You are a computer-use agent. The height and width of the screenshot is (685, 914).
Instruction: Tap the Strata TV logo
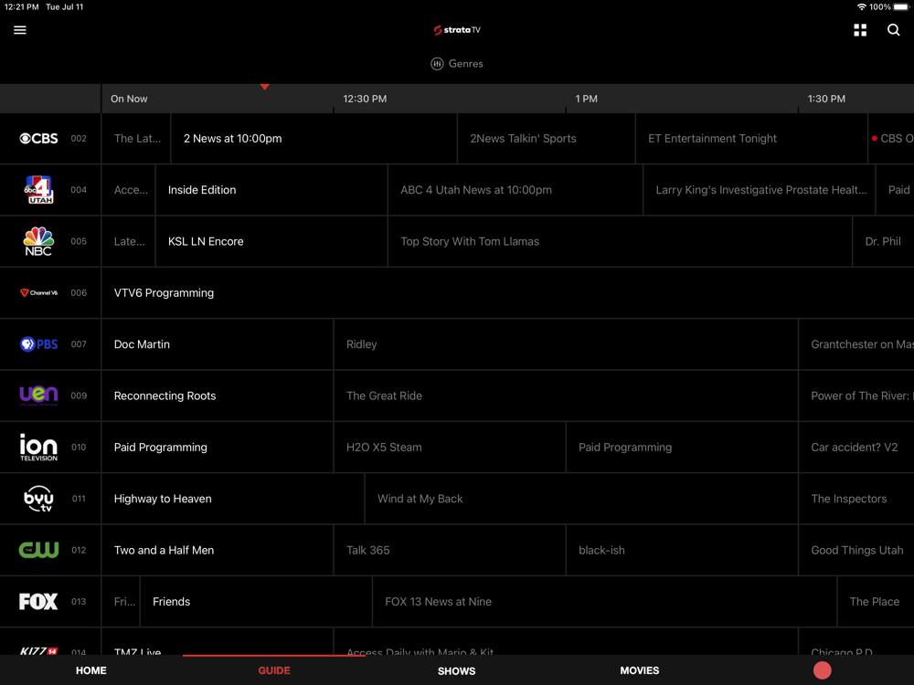[457, 30]
